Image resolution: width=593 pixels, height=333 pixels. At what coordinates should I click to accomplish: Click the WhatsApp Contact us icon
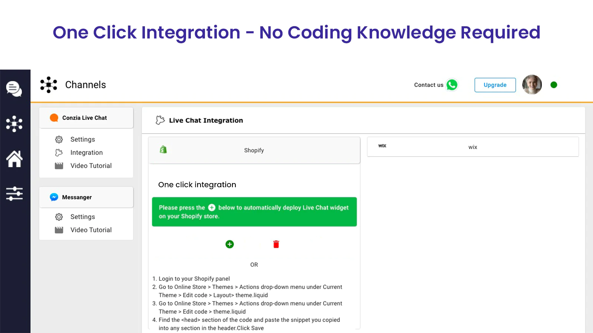tap(452, 85)
